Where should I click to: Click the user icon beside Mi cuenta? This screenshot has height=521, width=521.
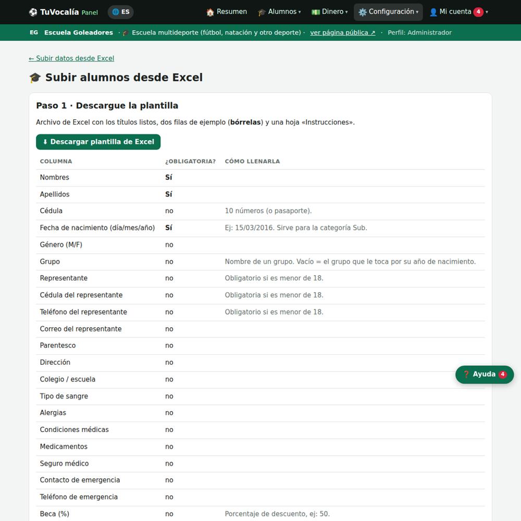[x=433, y=13]
